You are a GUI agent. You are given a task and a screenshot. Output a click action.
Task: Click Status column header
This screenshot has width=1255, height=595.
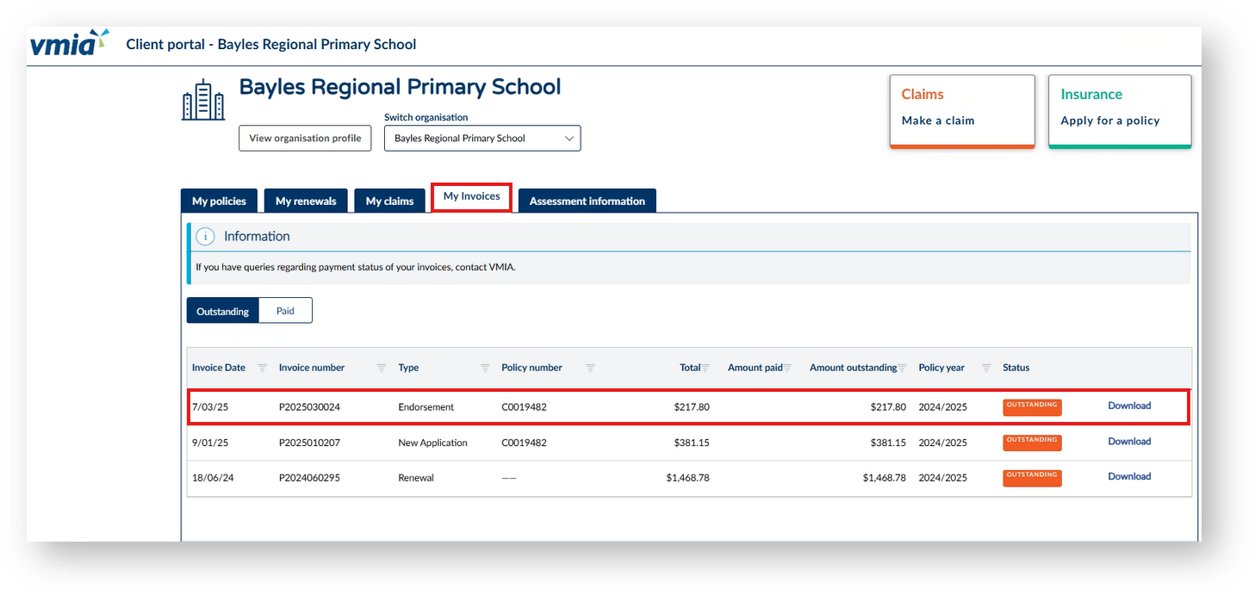[x=1016, y=368]
